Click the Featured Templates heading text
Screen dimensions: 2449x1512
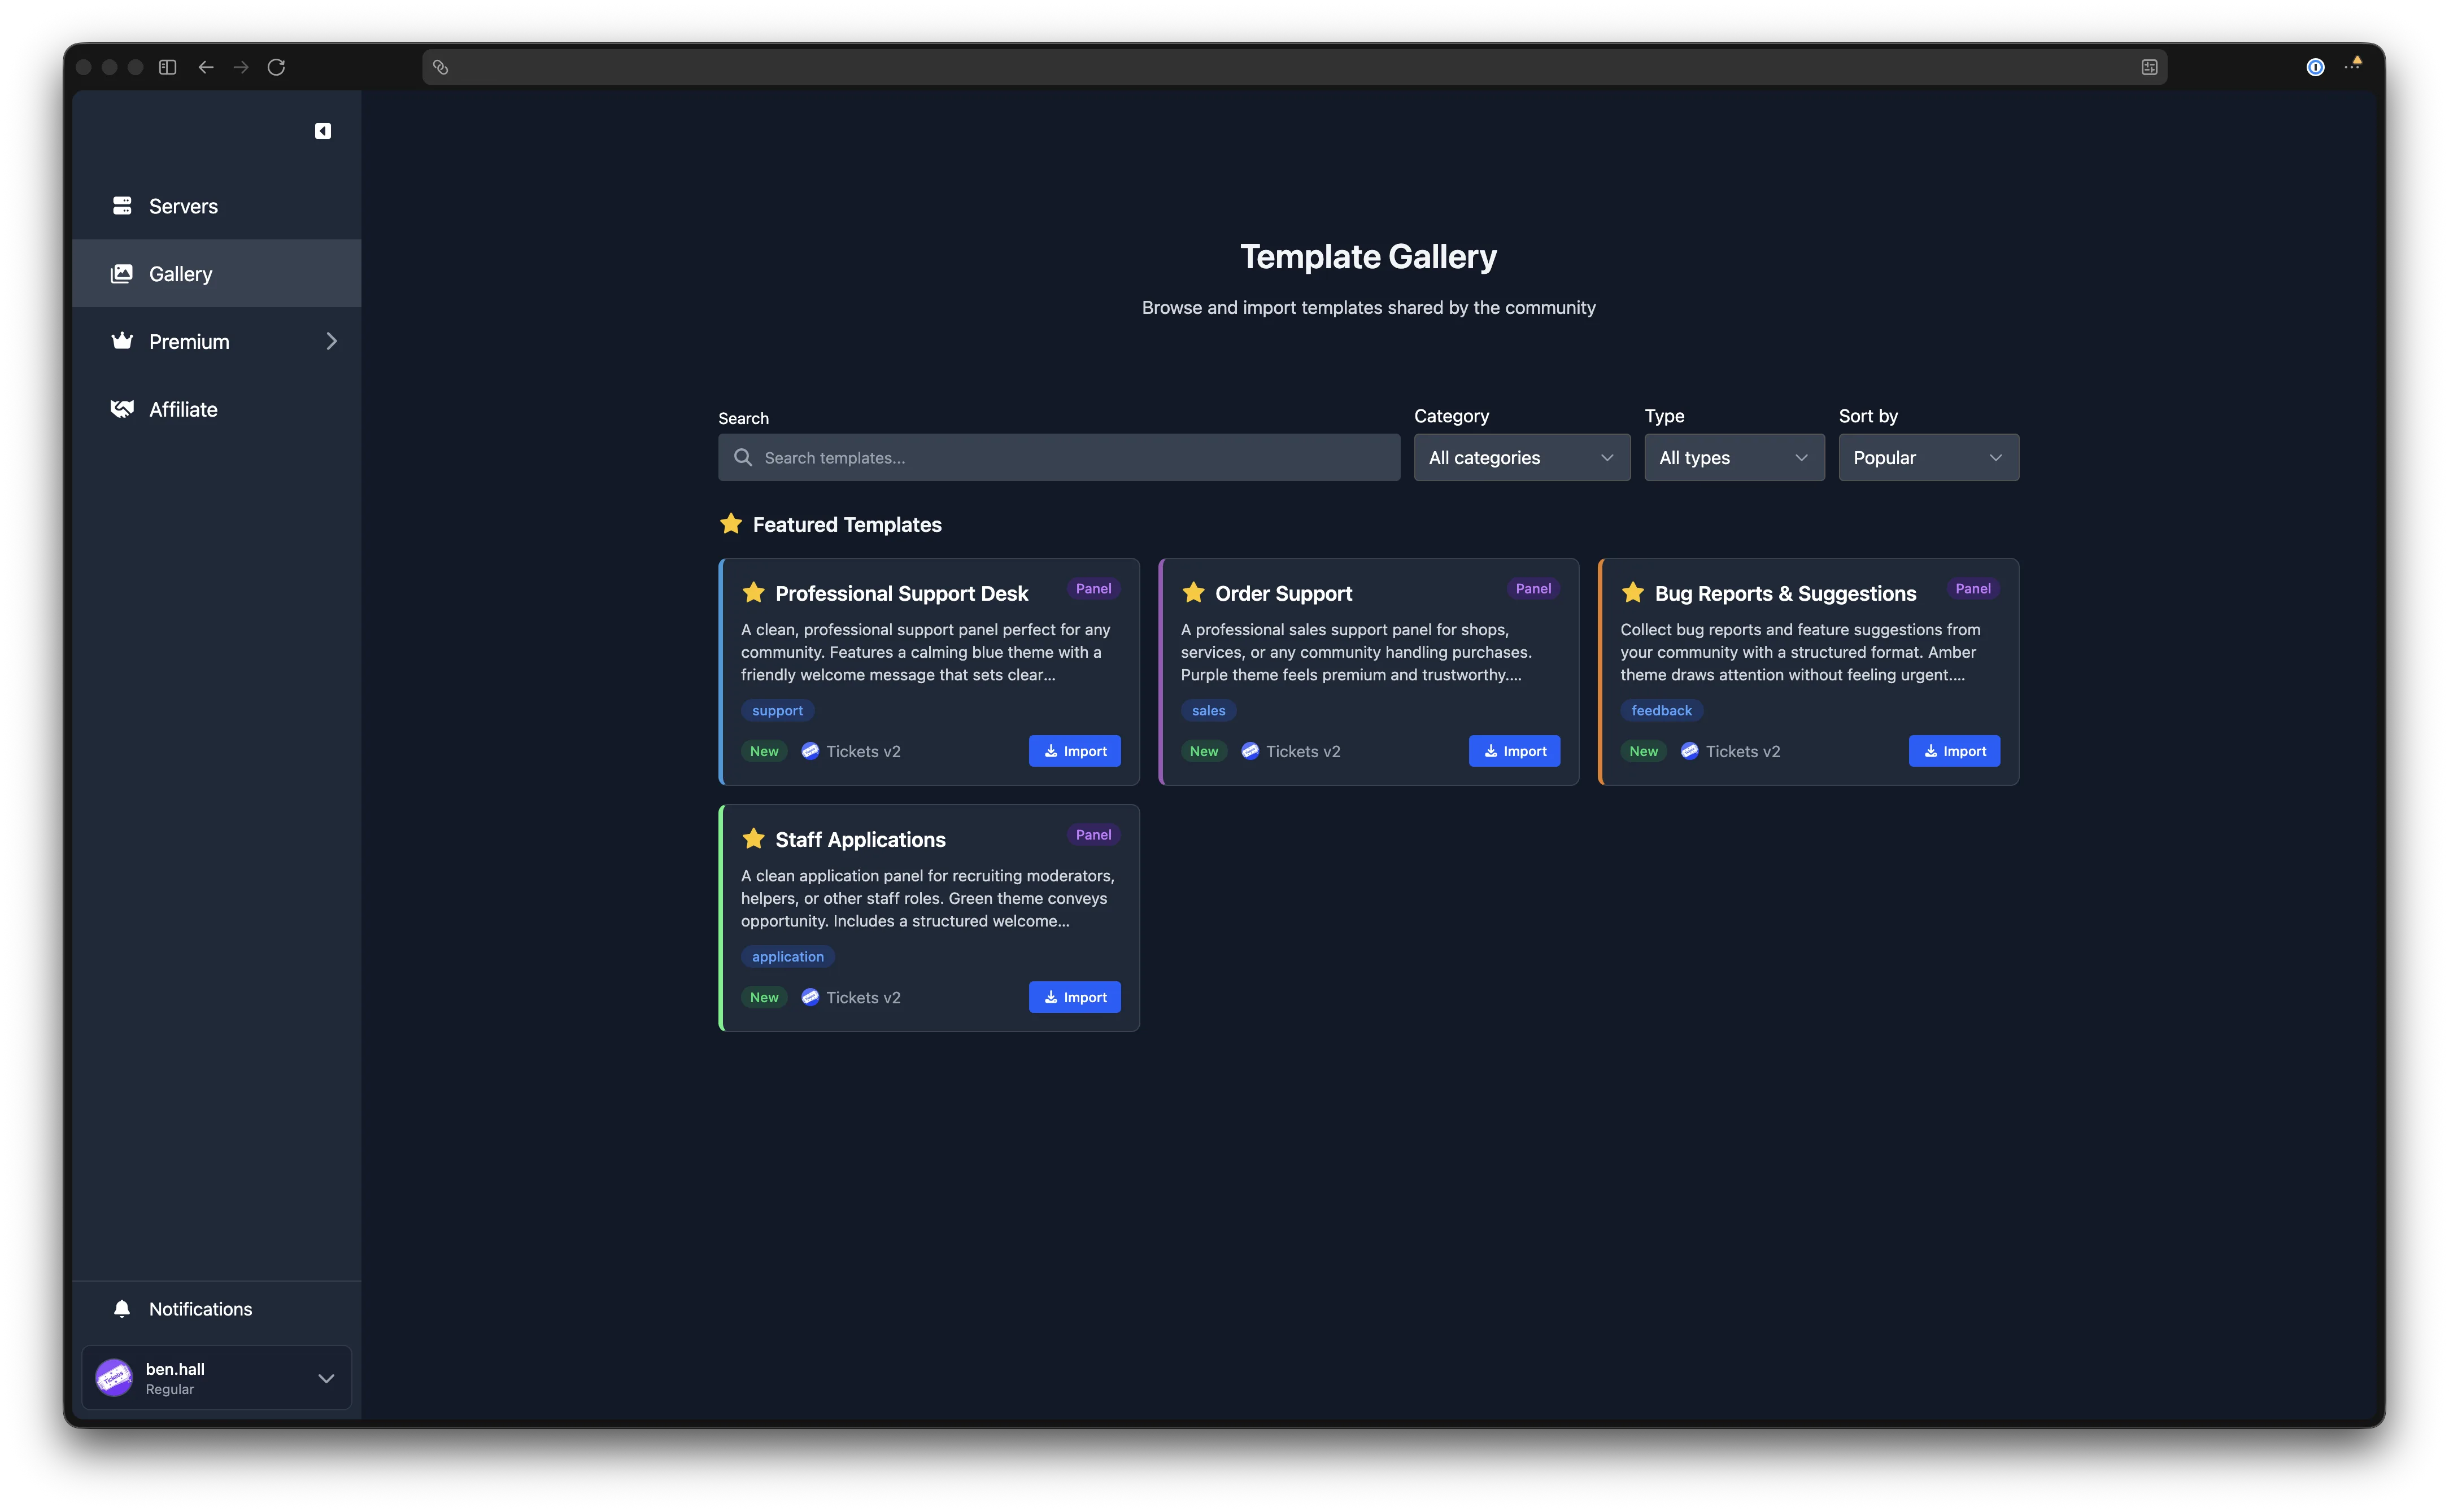(x=847, y=525)
